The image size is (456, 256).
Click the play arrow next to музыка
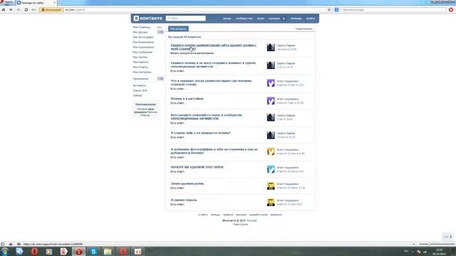click(x=284, y=18)
